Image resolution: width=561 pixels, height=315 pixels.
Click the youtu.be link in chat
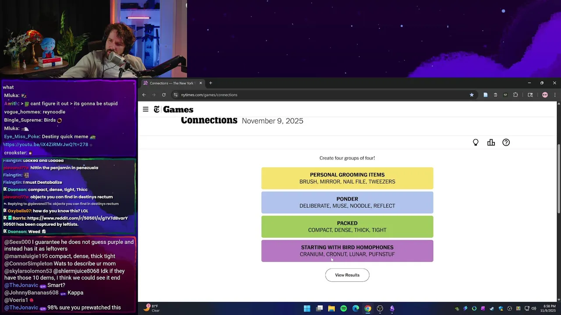coord(46,144)
